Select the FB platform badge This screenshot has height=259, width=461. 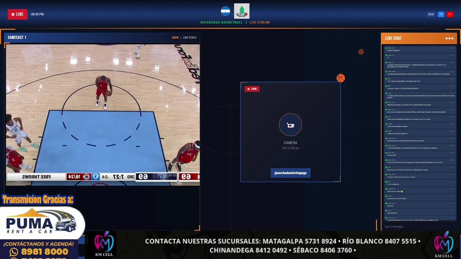pyautogui.click(x=441, y=14)
